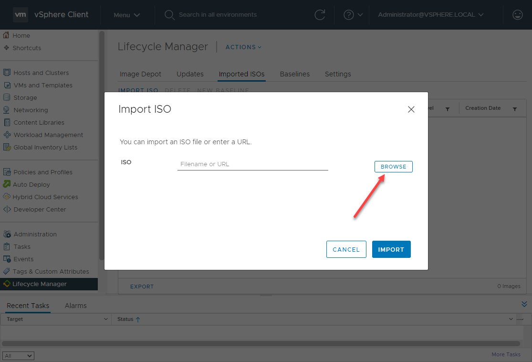Viewport: 532px width, 362px height.
Task: Open the Administrator@VSPHERE.LOCAL user dropdown
Action: click(430, 15)
